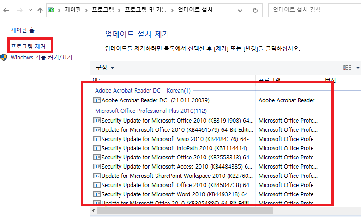Select Security Update KB2553313 row
Screen dimensions: 361x217
coord(177,157)
